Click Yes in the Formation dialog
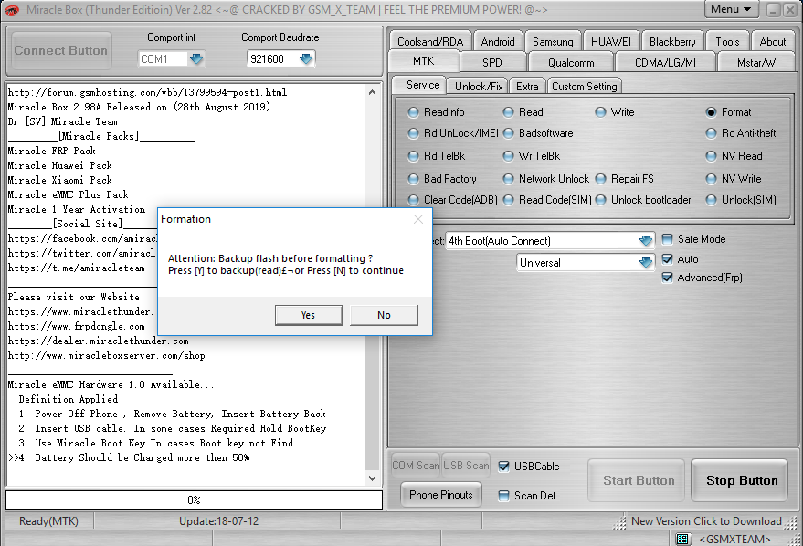The image size is (803, 546). [x=308, y=315]
